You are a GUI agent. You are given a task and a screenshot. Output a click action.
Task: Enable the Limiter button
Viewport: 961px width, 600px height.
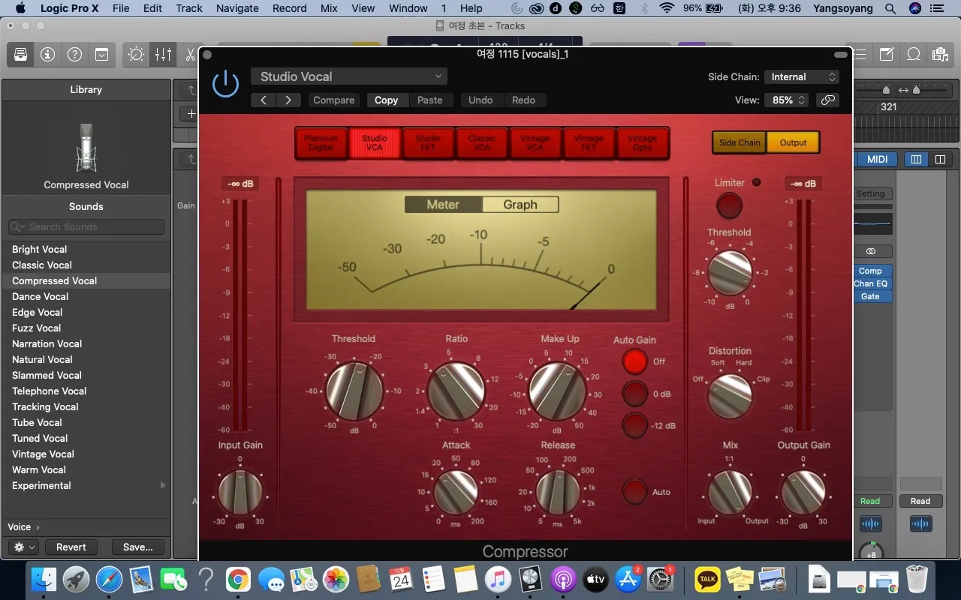pyautogui.click(x=728, y=205)
